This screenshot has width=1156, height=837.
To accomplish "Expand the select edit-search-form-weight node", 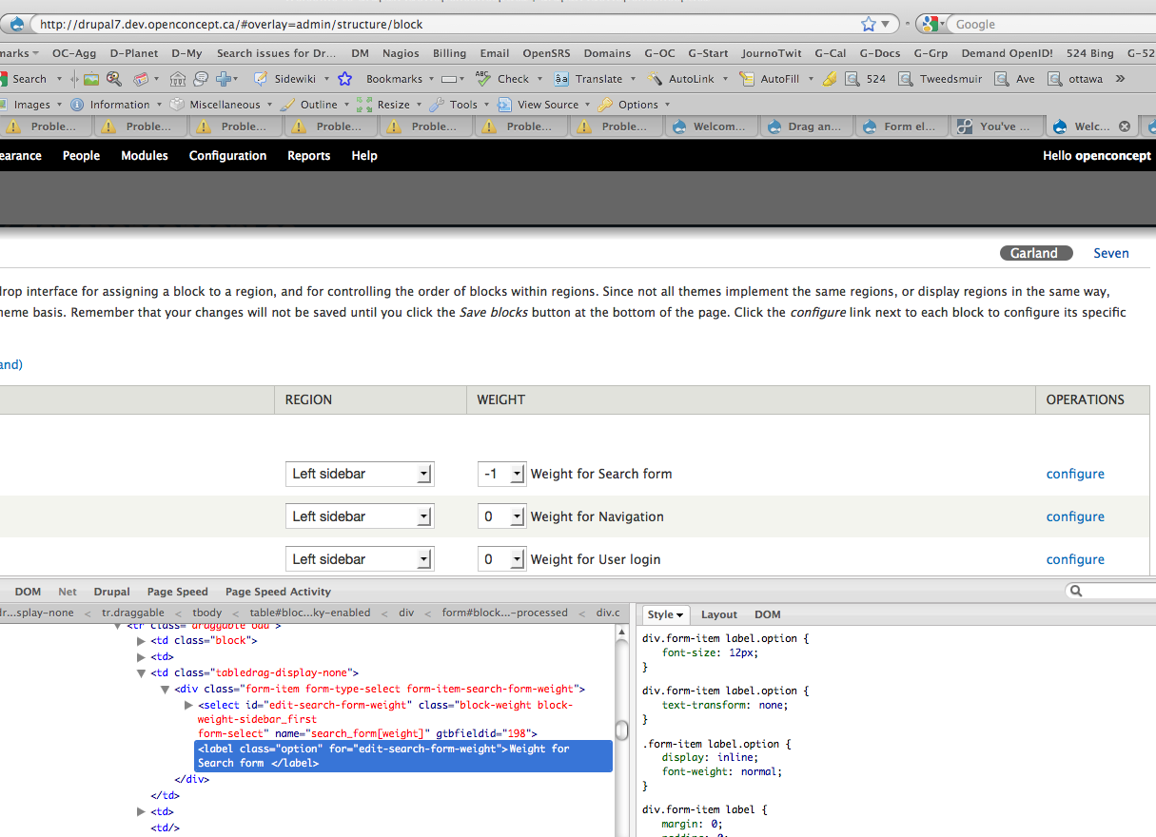I will 188,705.
